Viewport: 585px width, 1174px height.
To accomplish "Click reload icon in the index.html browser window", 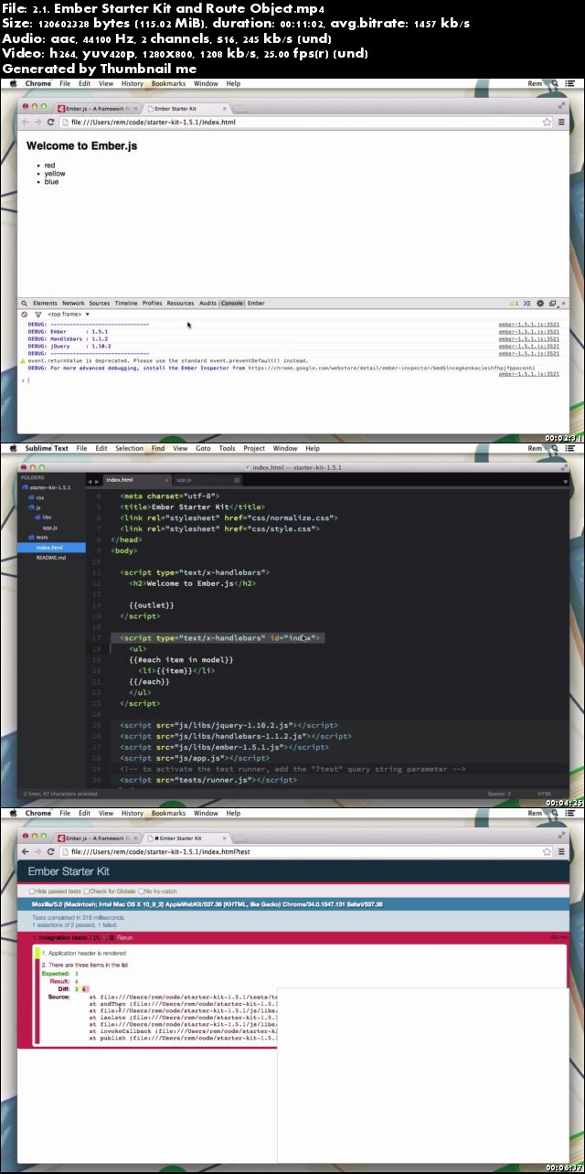I will click(50, 122).
